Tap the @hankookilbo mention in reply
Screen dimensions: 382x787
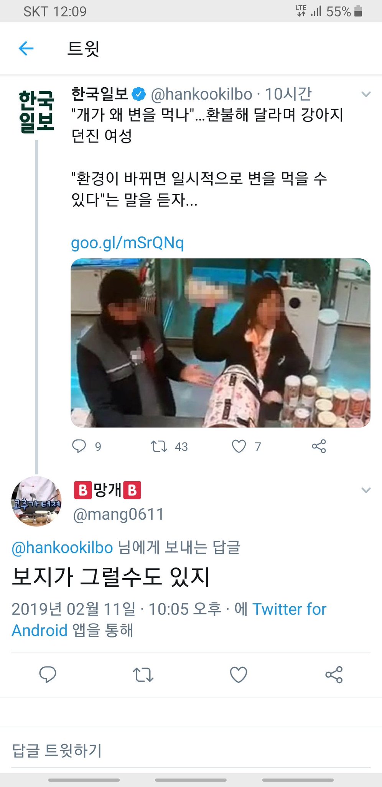coord(62,547)
